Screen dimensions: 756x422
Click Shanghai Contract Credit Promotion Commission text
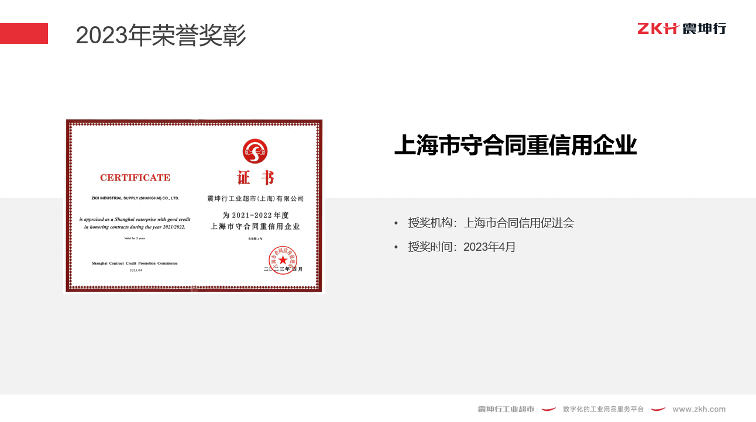(x=135, y=264)
